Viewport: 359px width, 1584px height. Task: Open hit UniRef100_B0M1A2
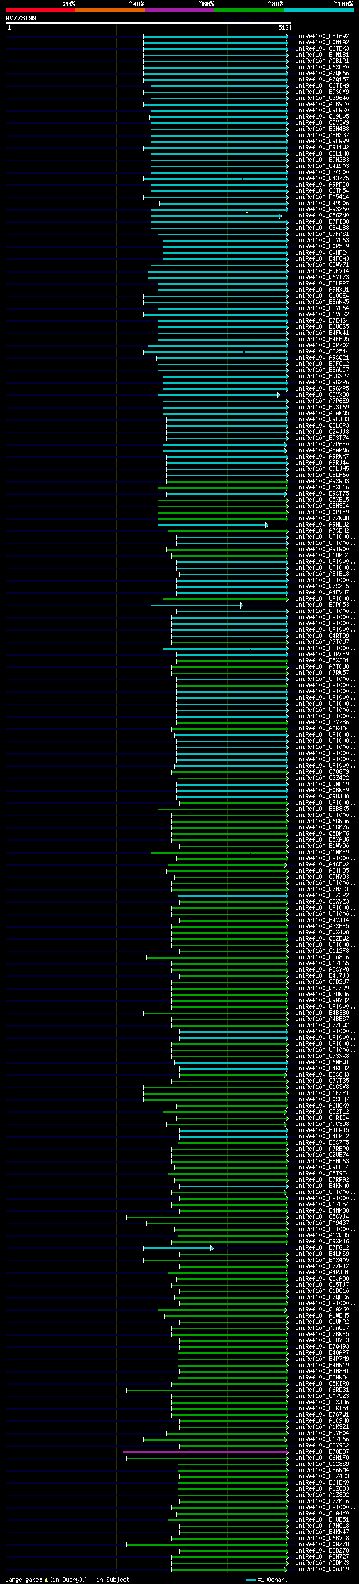click(321, 43)
